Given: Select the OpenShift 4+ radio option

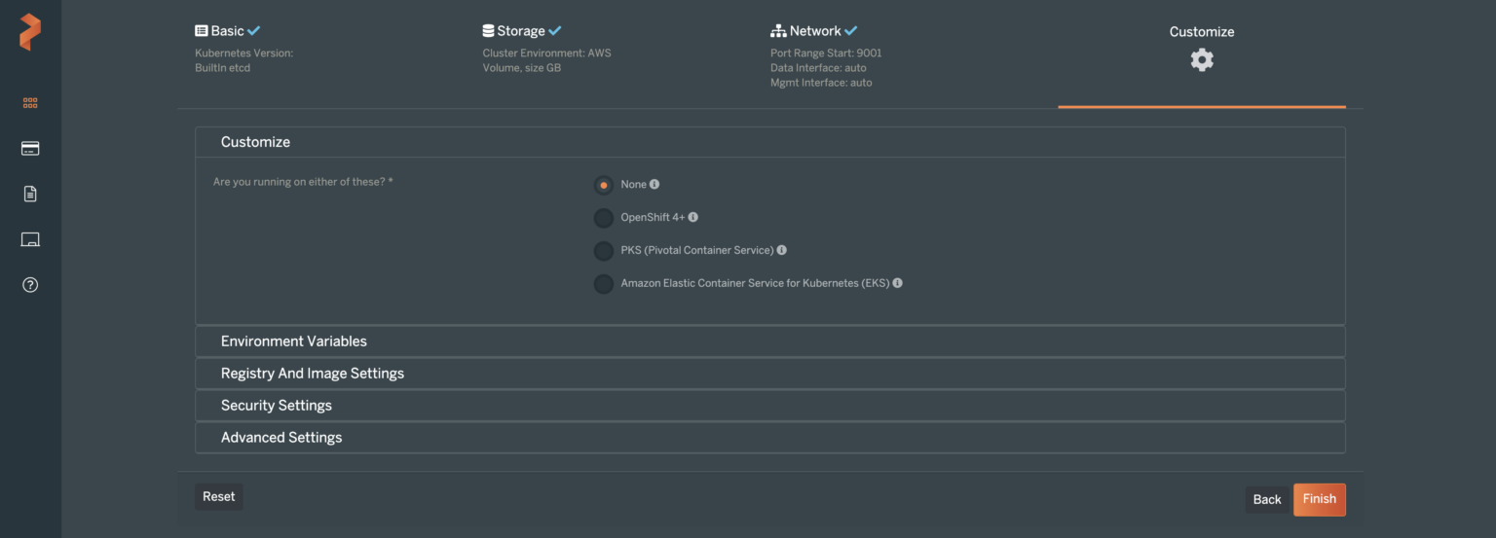Looking at the screenshot, I should coord(604,218).
